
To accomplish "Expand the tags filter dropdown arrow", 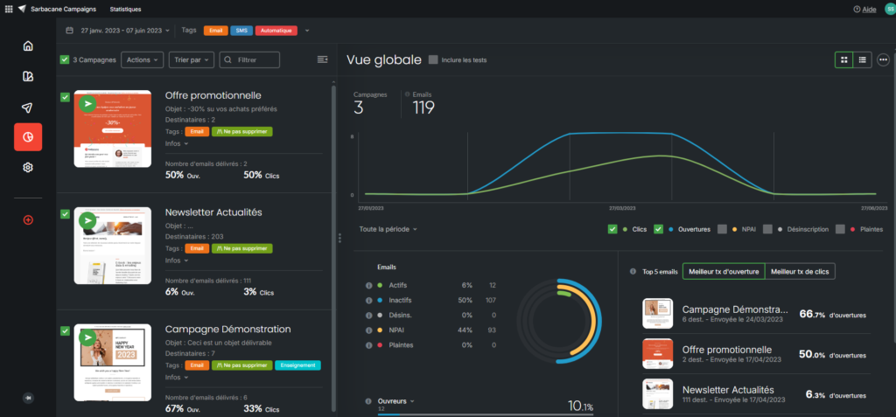I will [307, 31].
